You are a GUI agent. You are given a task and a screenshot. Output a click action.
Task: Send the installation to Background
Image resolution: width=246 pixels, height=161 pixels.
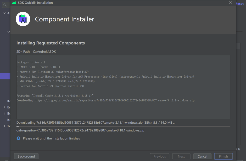coord(26,156)
